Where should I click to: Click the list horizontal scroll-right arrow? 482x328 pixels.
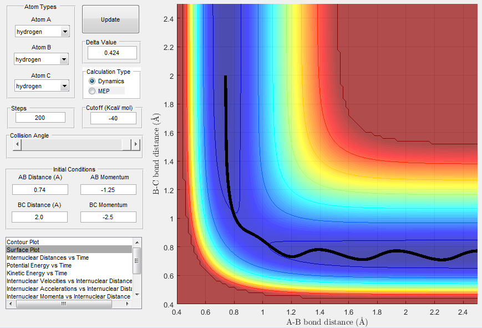[x=128, y=304]
